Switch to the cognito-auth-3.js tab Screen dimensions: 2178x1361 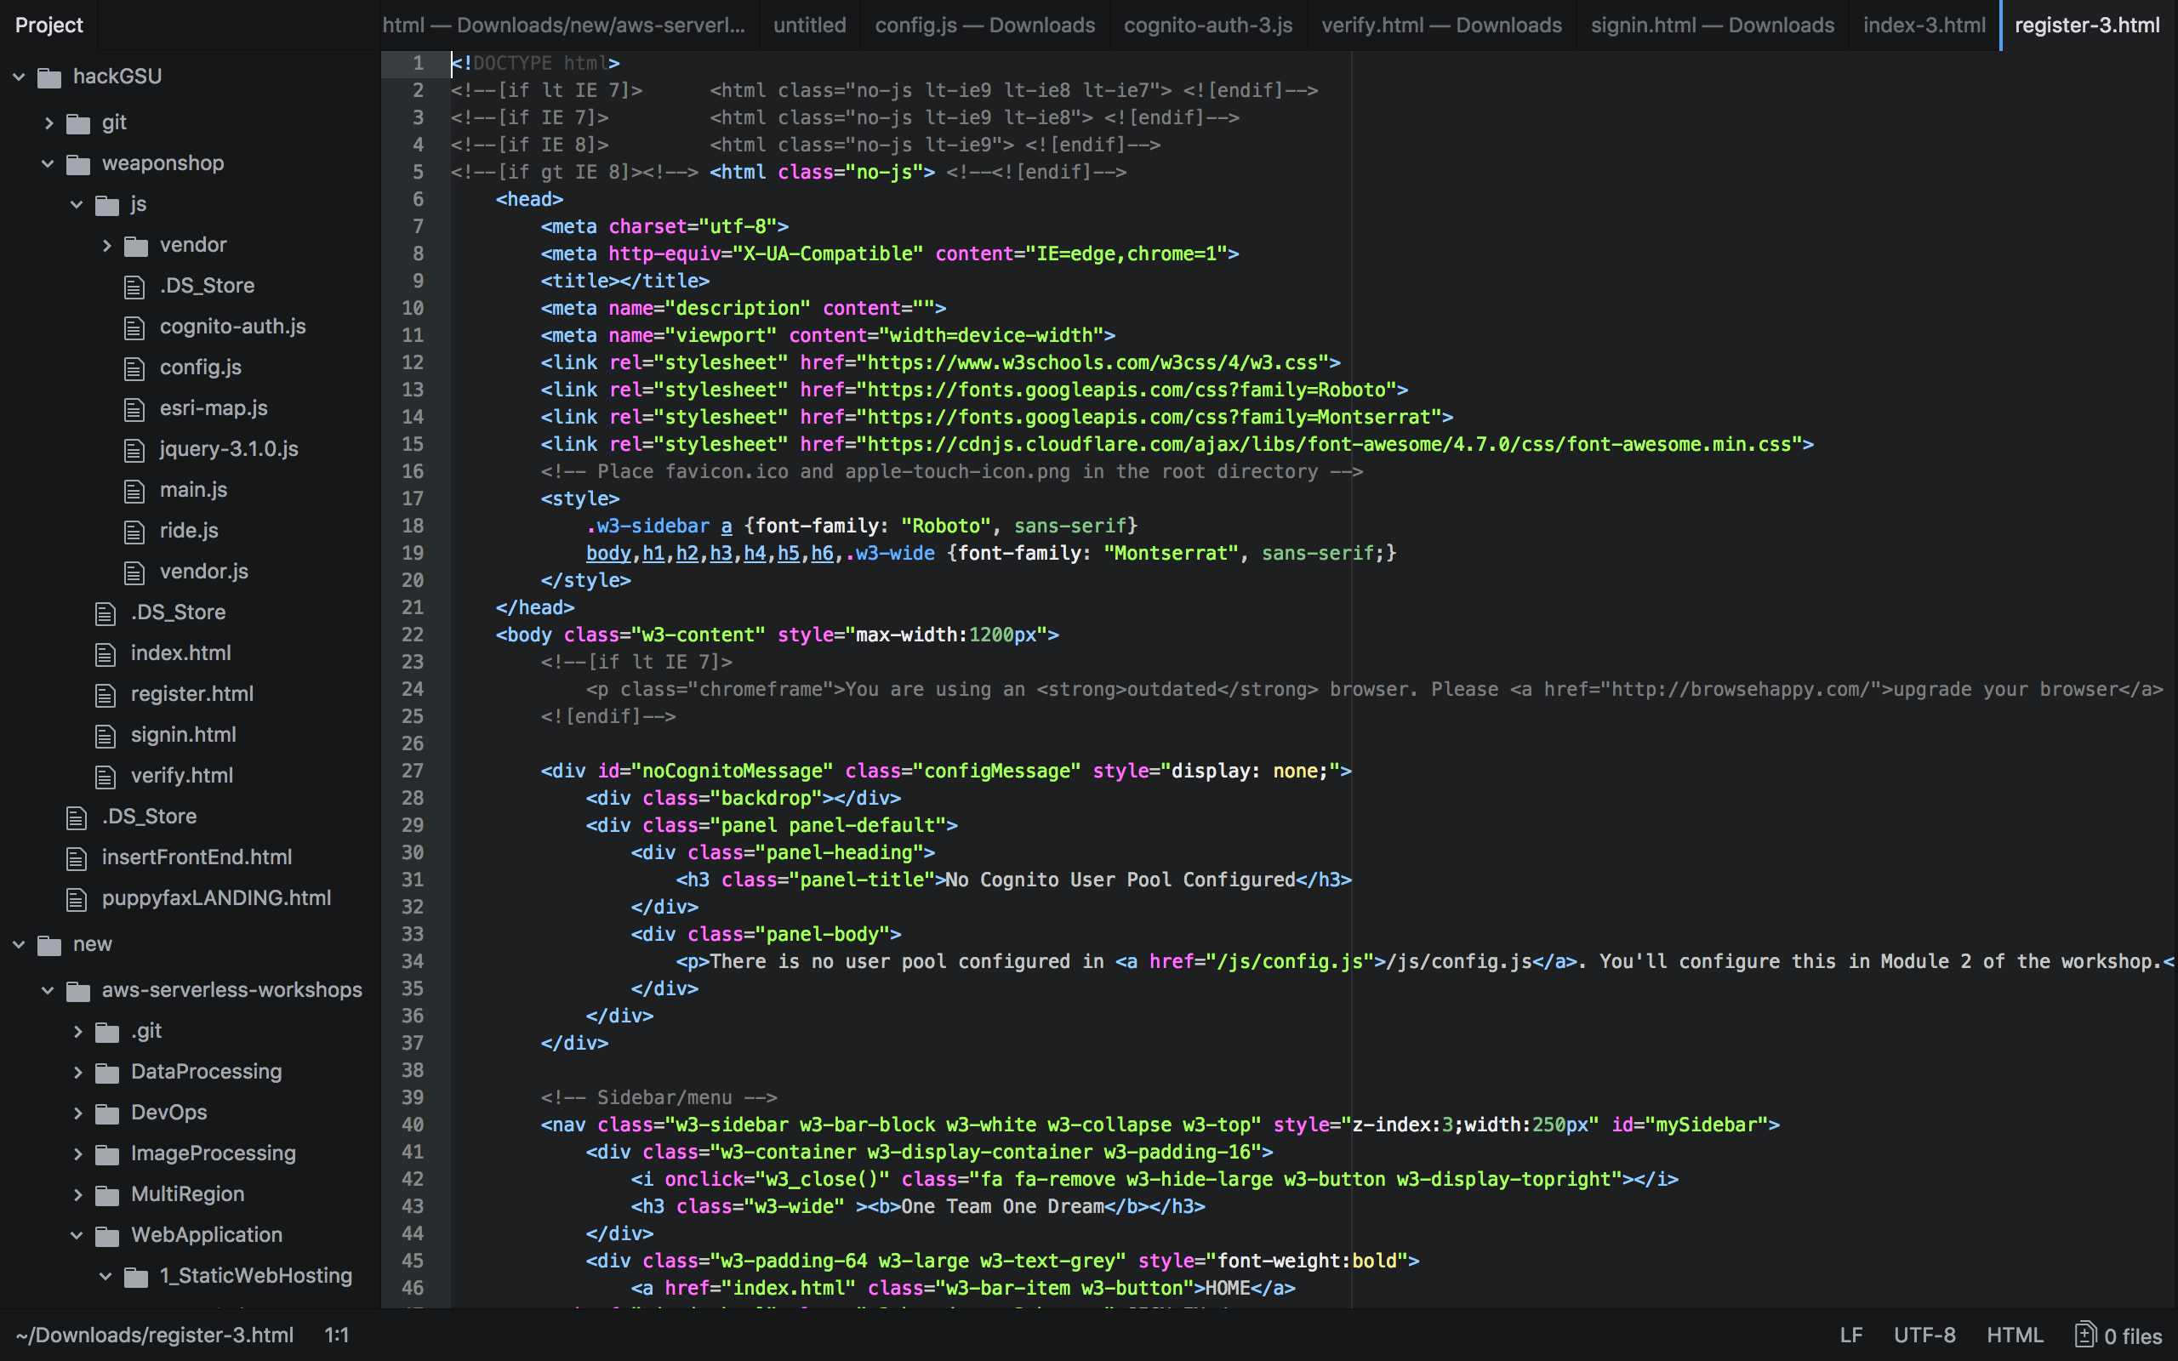pyautogui.click(x=1207, y=26)
